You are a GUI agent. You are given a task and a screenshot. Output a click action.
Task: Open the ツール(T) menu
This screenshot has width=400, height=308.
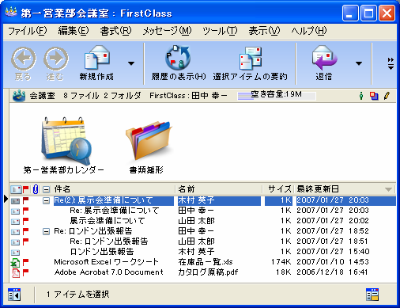coord(220,31)
